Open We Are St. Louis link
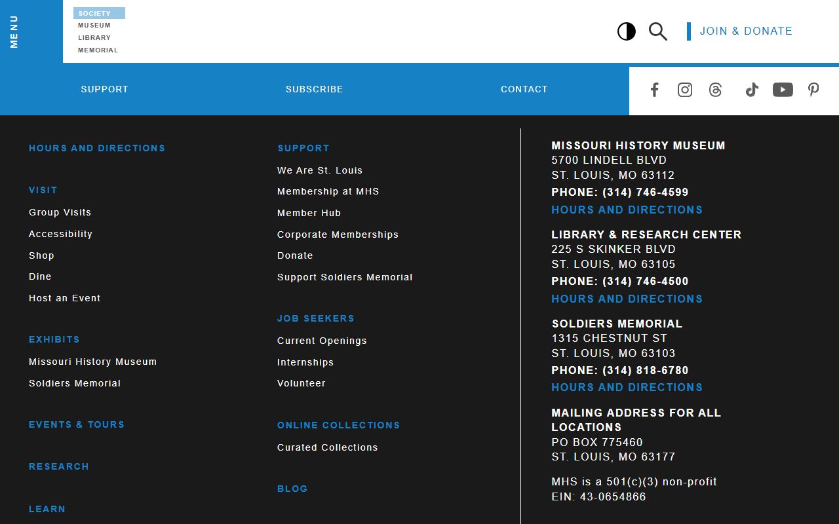This screenshot has width=839, height=524. click(x=320, y=170)
